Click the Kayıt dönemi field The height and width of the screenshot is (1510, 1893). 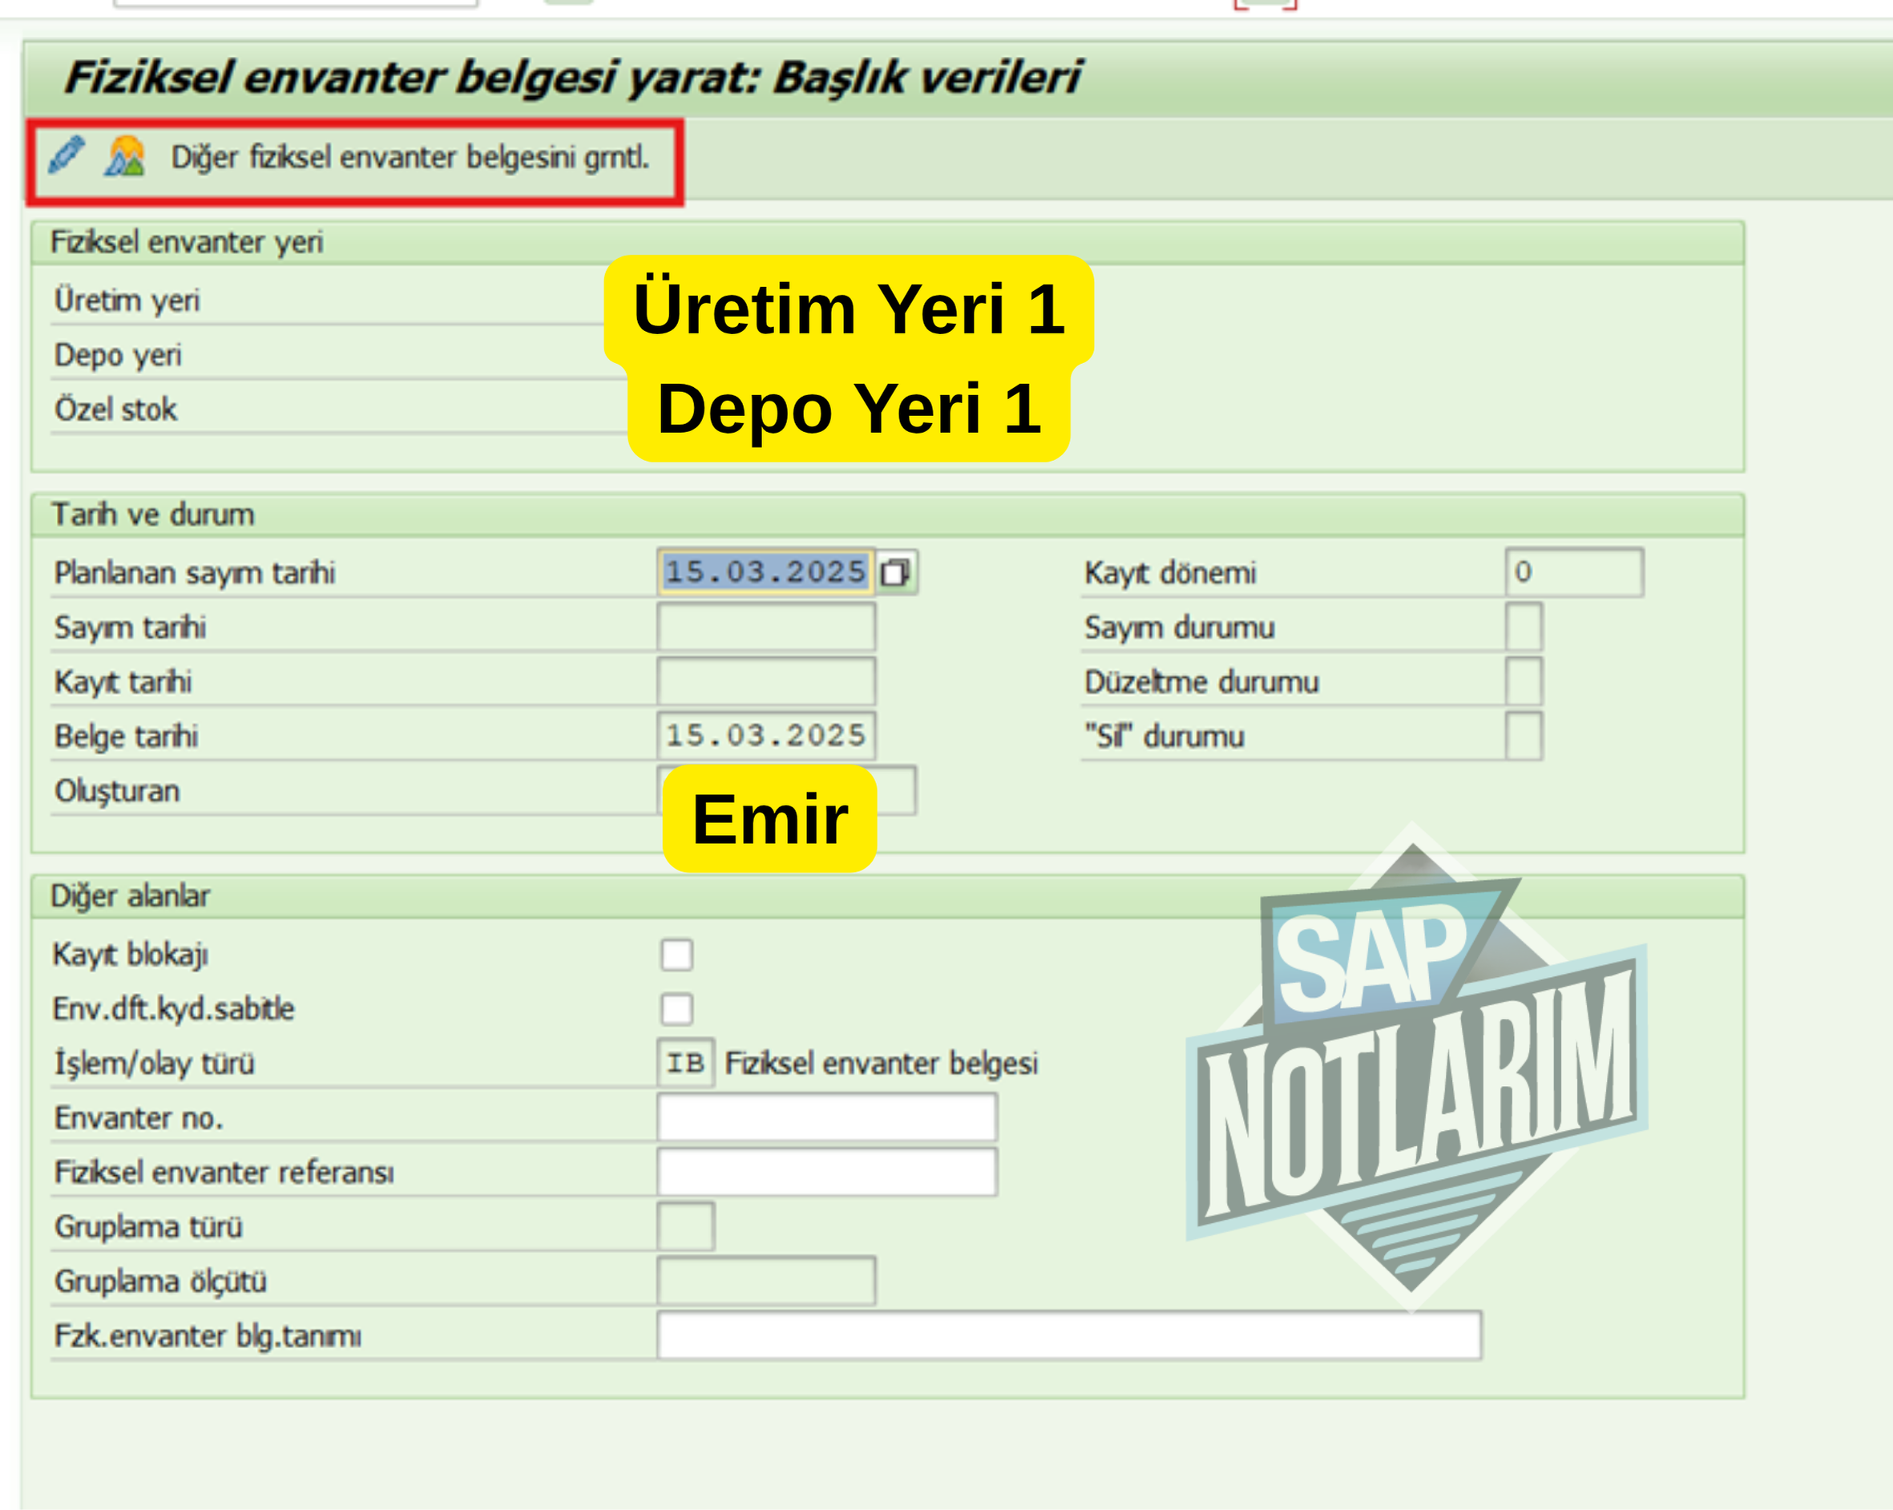pos(1573,572)
